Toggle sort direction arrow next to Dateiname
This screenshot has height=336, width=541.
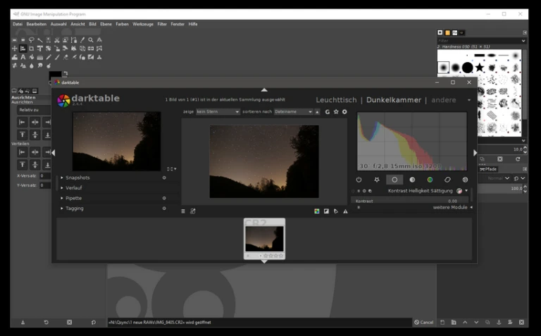(317, 112)
